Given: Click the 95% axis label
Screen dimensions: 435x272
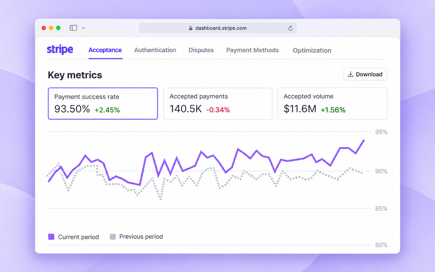Looking at the screenshot, I should [x=381, y=132].
